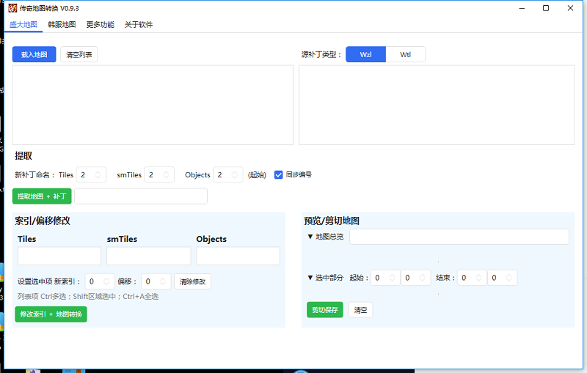Close the 传奇地图转换 window
Viewport: 587px width, 373px height.
pos(570,8)
